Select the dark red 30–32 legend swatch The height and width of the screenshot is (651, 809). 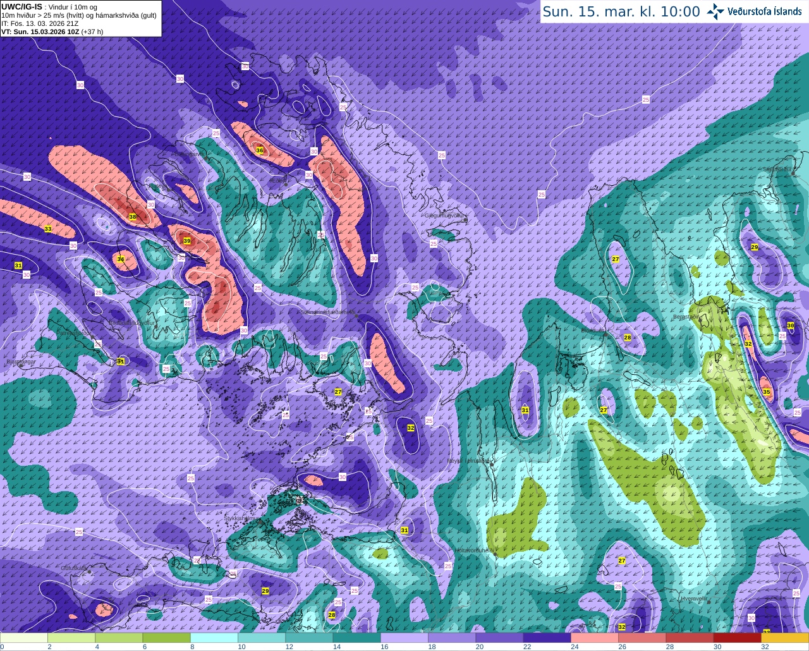pyautogui.click(x=737, y=637)
